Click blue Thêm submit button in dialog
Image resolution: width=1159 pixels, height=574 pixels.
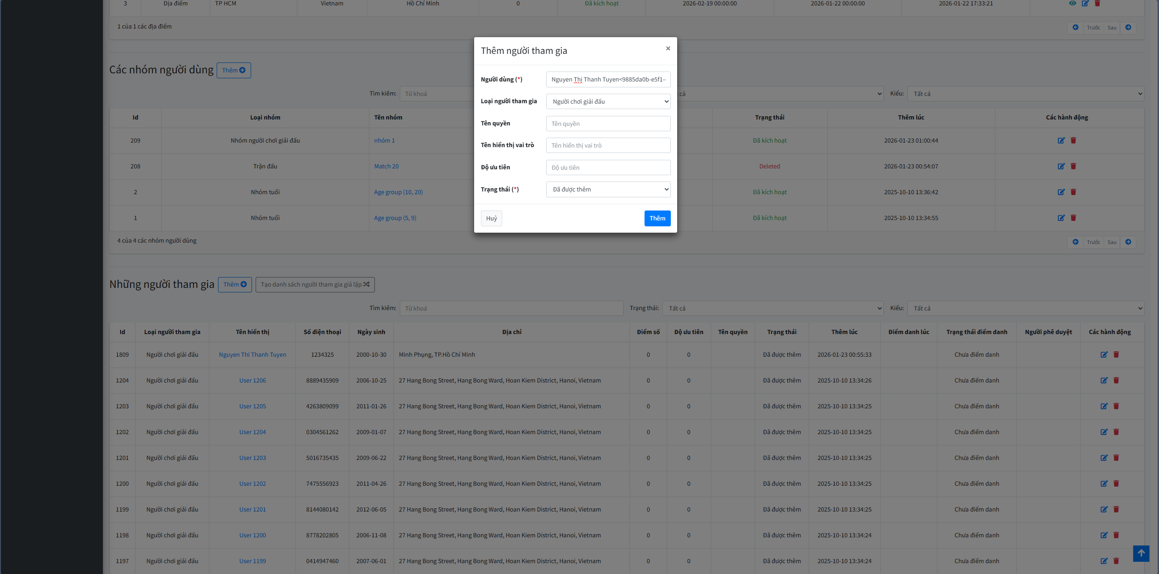coord(657,218)
